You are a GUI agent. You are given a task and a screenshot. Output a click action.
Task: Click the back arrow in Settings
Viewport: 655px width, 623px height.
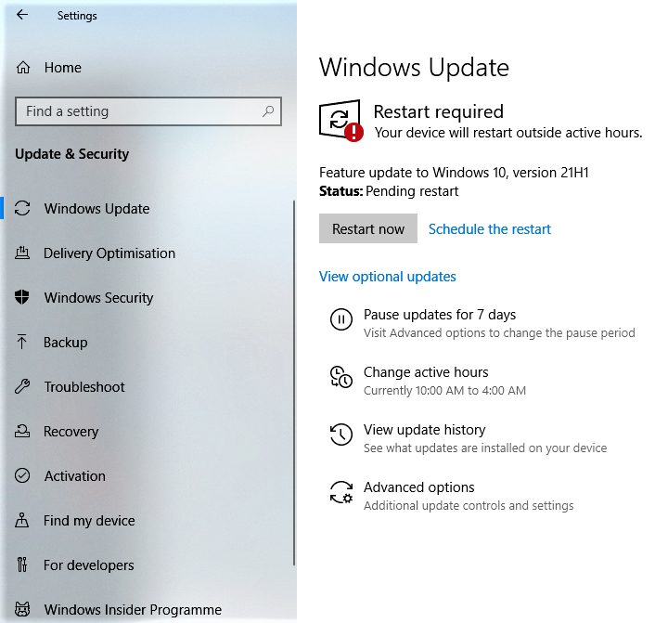click(x=22, y=15)
